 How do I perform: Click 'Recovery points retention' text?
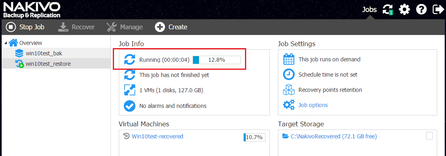click(x=330, y=90)
